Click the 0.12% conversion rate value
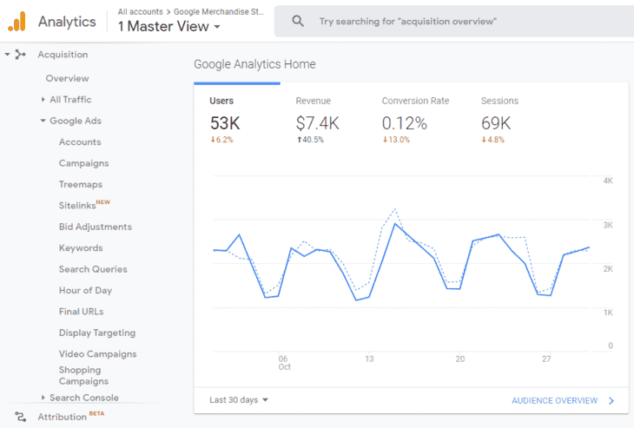634x428 pixels. (x=405, y=123)
